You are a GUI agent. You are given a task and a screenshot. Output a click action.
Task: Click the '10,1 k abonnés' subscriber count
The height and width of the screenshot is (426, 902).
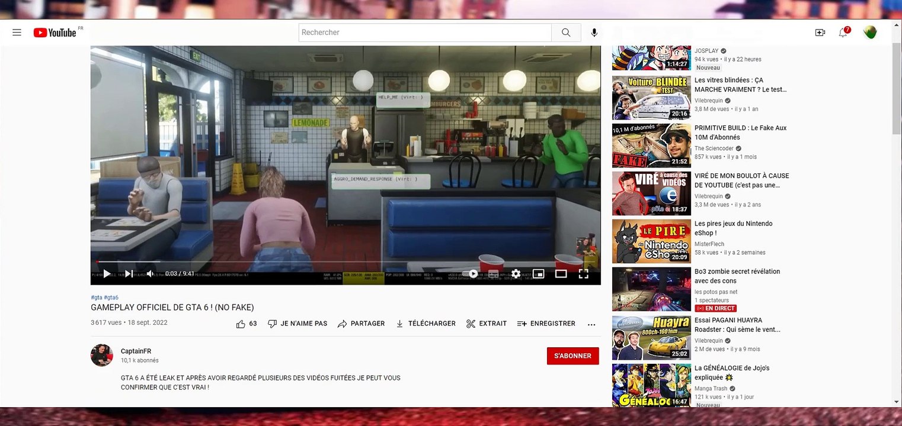[x=140, y=360]
